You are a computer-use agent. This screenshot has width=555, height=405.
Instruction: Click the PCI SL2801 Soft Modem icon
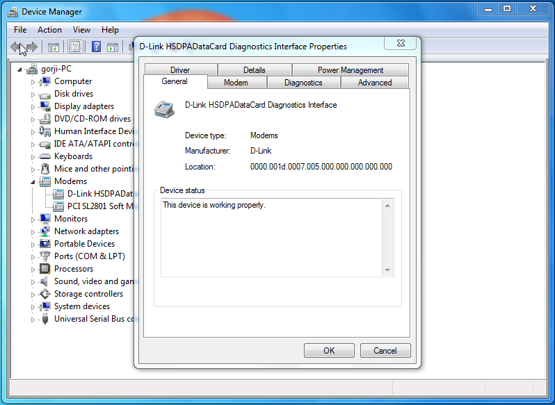click(x=58, y=206)
